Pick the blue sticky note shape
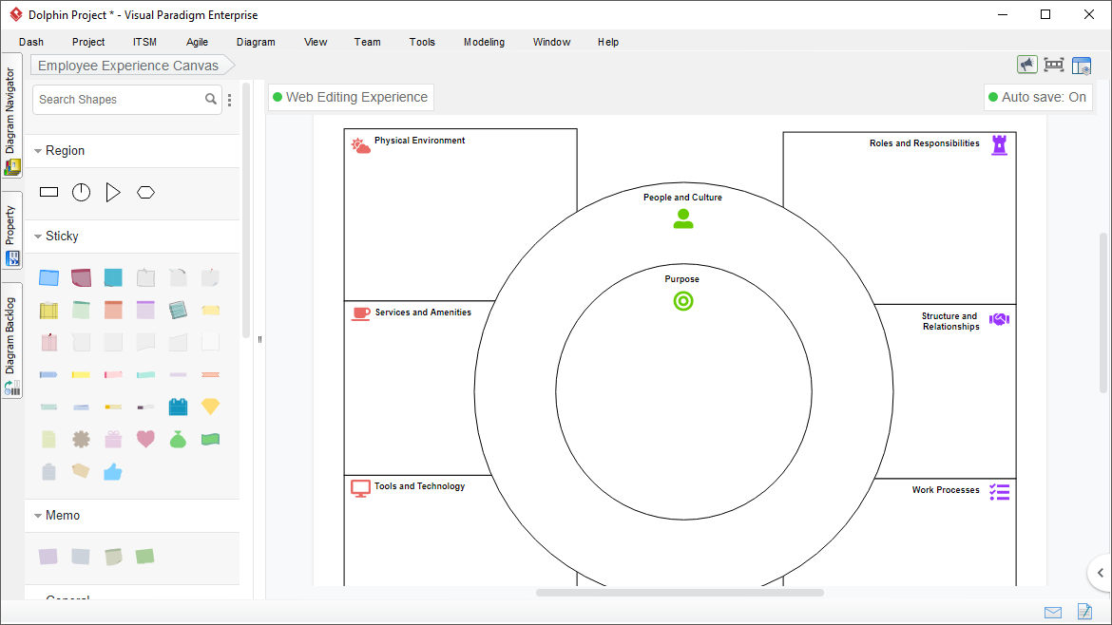This screenshot has height=625, width=1112. click(48, 277)
